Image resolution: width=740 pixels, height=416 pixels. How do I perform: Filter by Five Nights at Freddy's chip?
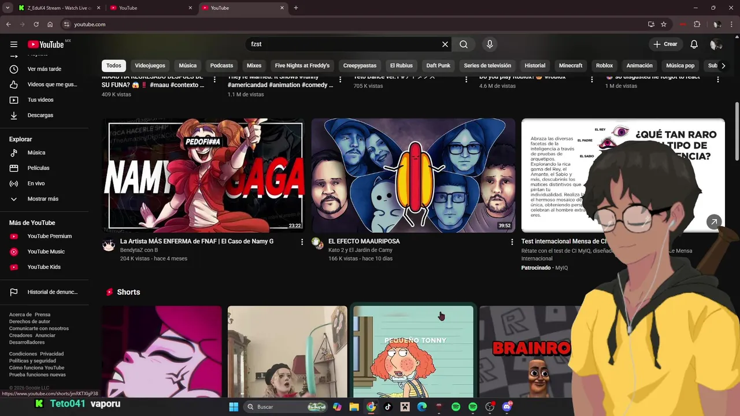coord(302,66)
